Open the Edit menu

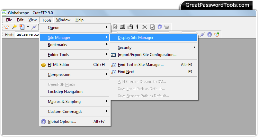tap(20, 20)
